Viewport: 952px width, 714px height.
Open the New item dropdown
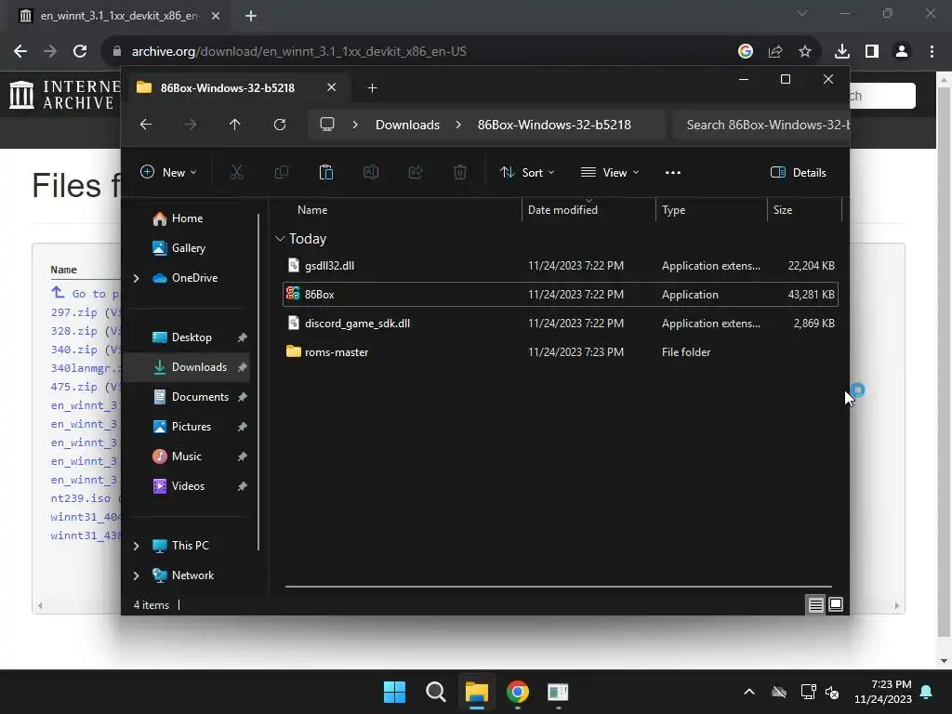pyautogui.click(x=168, y=172)
